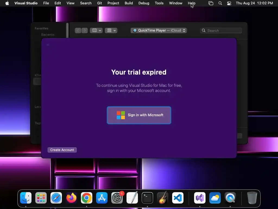Open the Build menu

pos(129,3)
